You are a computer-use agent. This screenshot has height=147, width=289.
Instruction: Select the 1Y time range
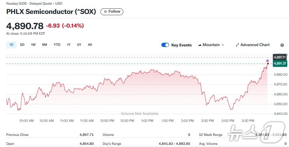(69, 45)
